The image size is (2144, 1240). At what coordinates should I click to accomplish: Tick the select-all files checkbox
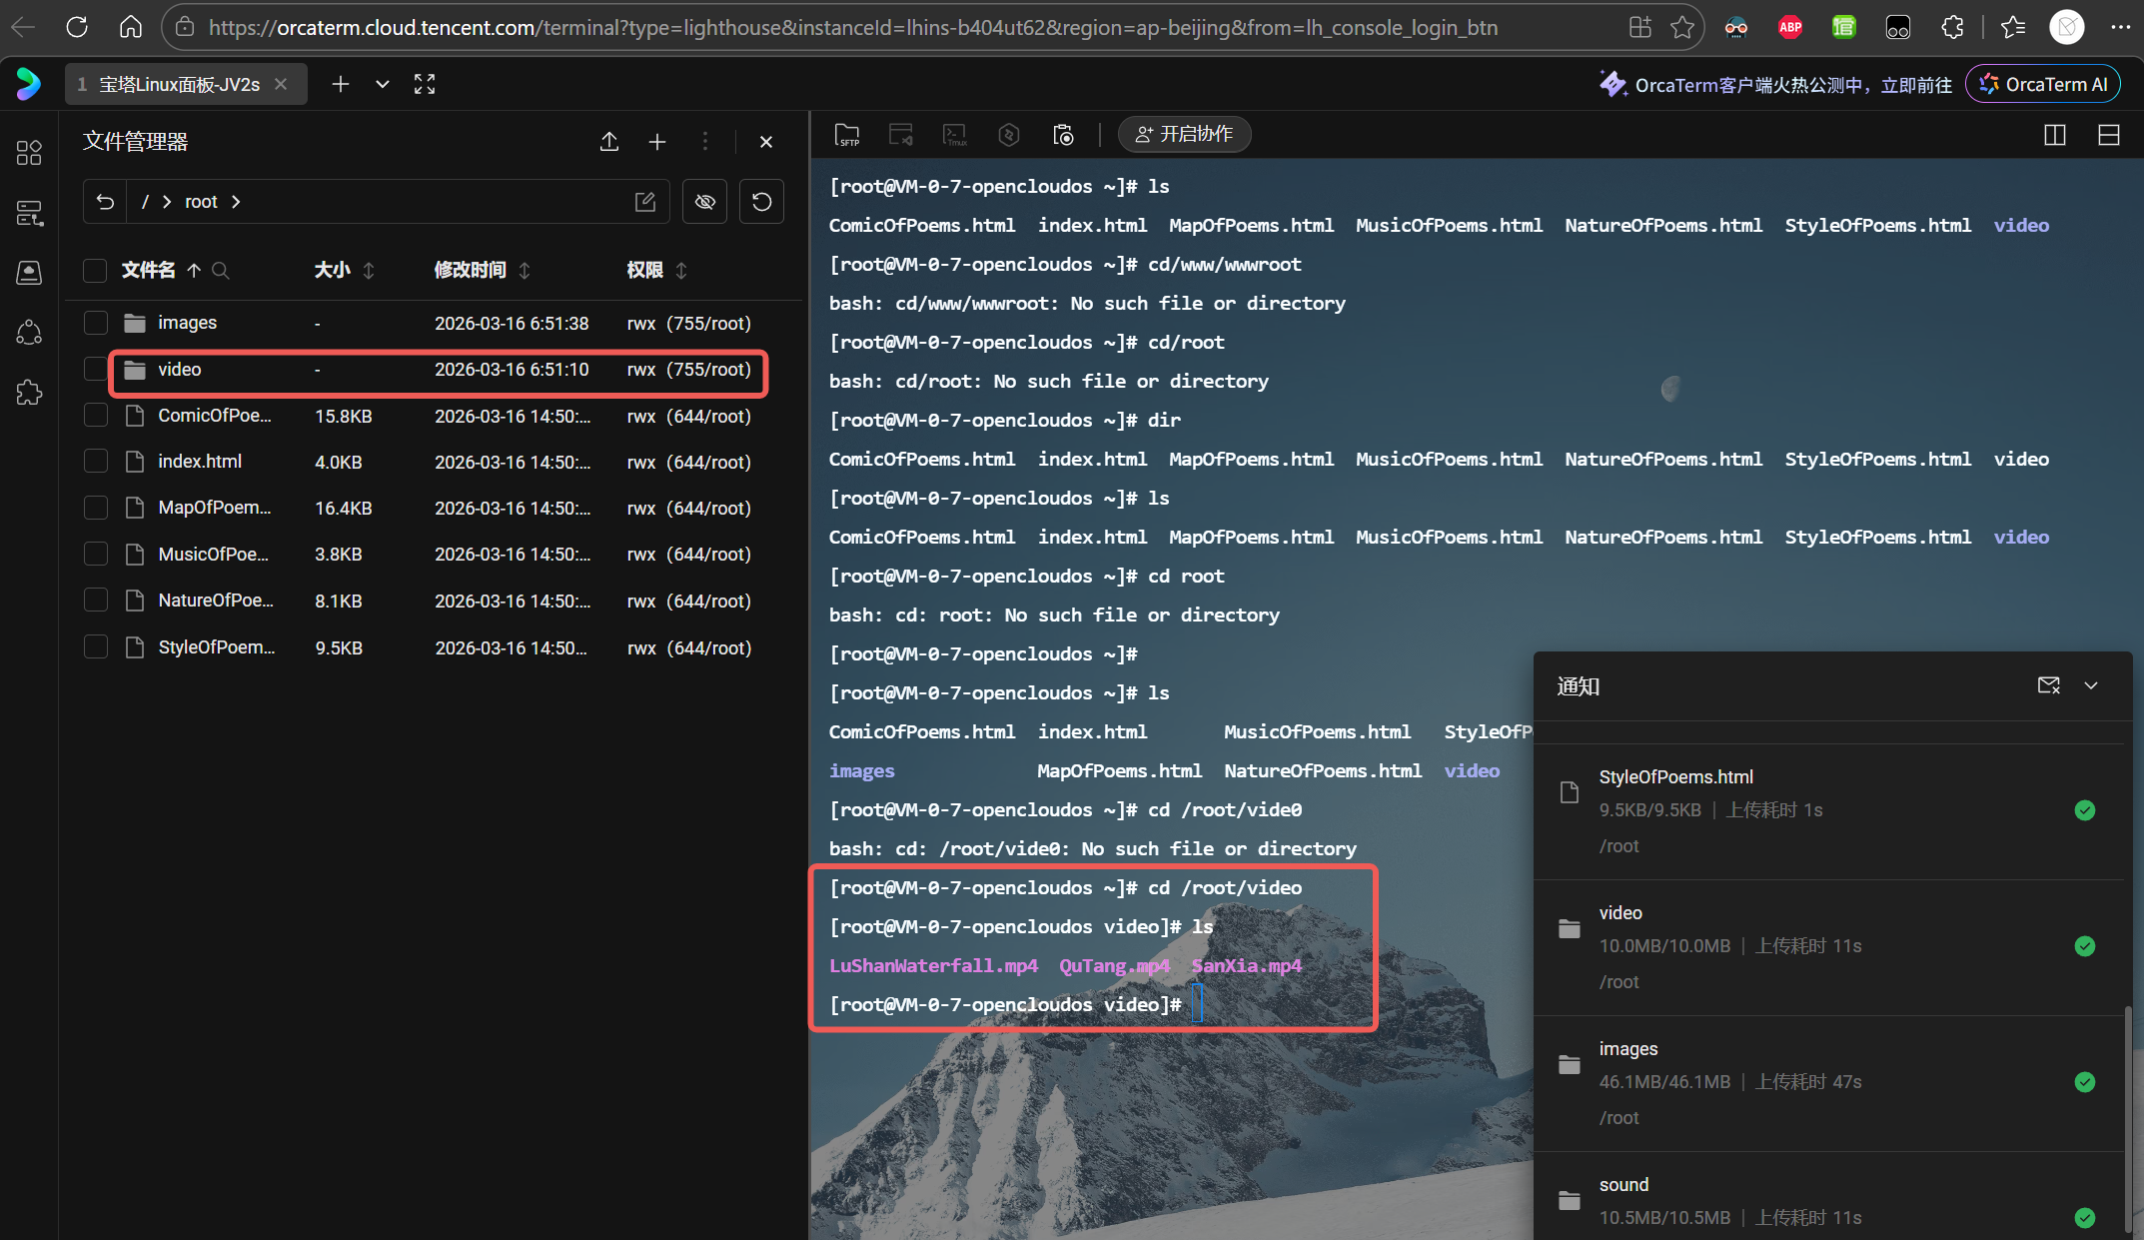(x=95, y=271)
